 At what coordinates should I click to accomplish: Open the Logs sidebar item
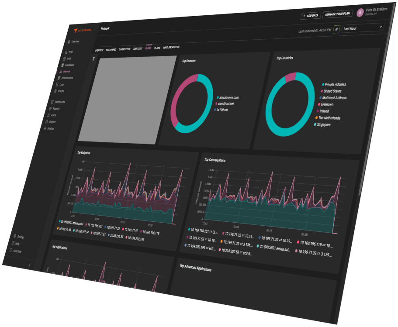(x=61, y=85)
